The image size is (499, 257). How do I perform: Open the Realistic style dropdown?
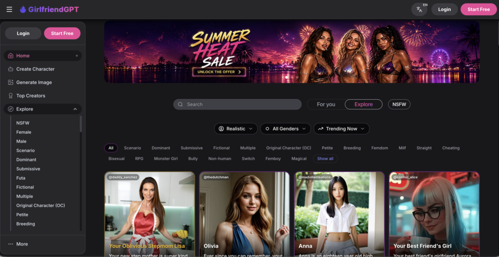(236, 129)
